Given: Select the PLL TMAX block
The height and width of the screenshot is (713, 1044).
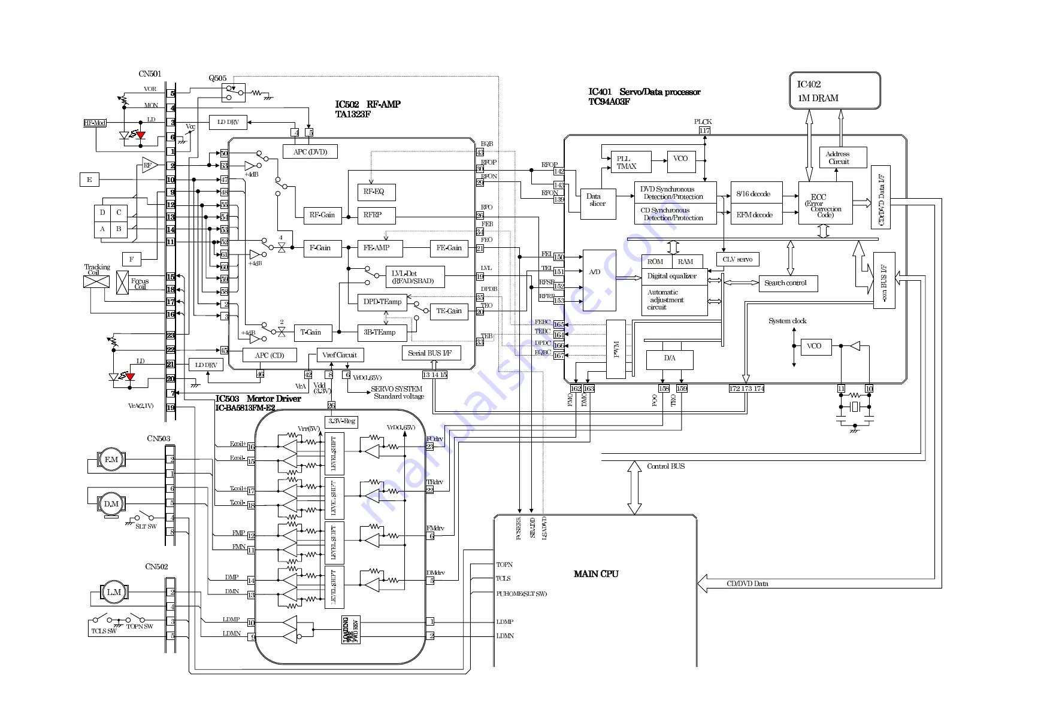Looking at the screenshot, I should pos(631,162).
